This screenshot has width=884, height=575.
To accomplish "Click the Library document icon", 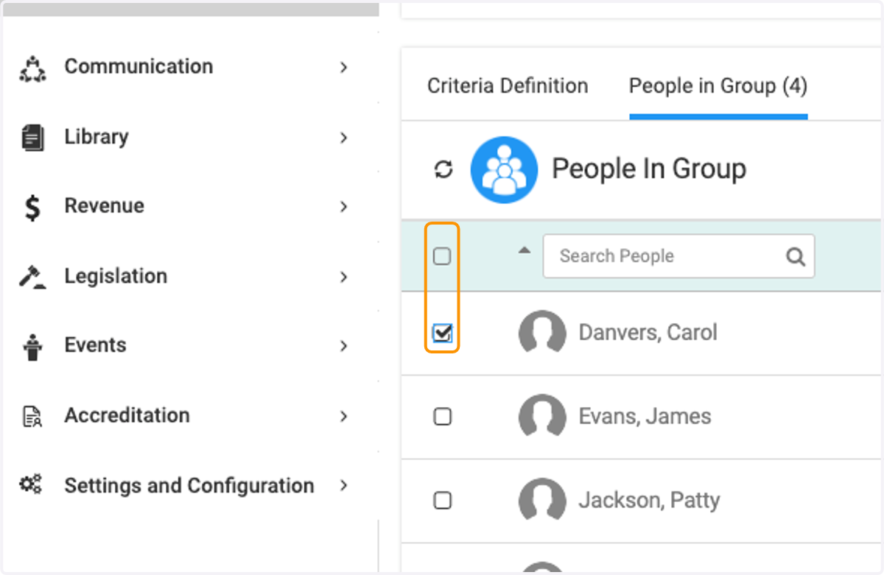I will 32,138.
